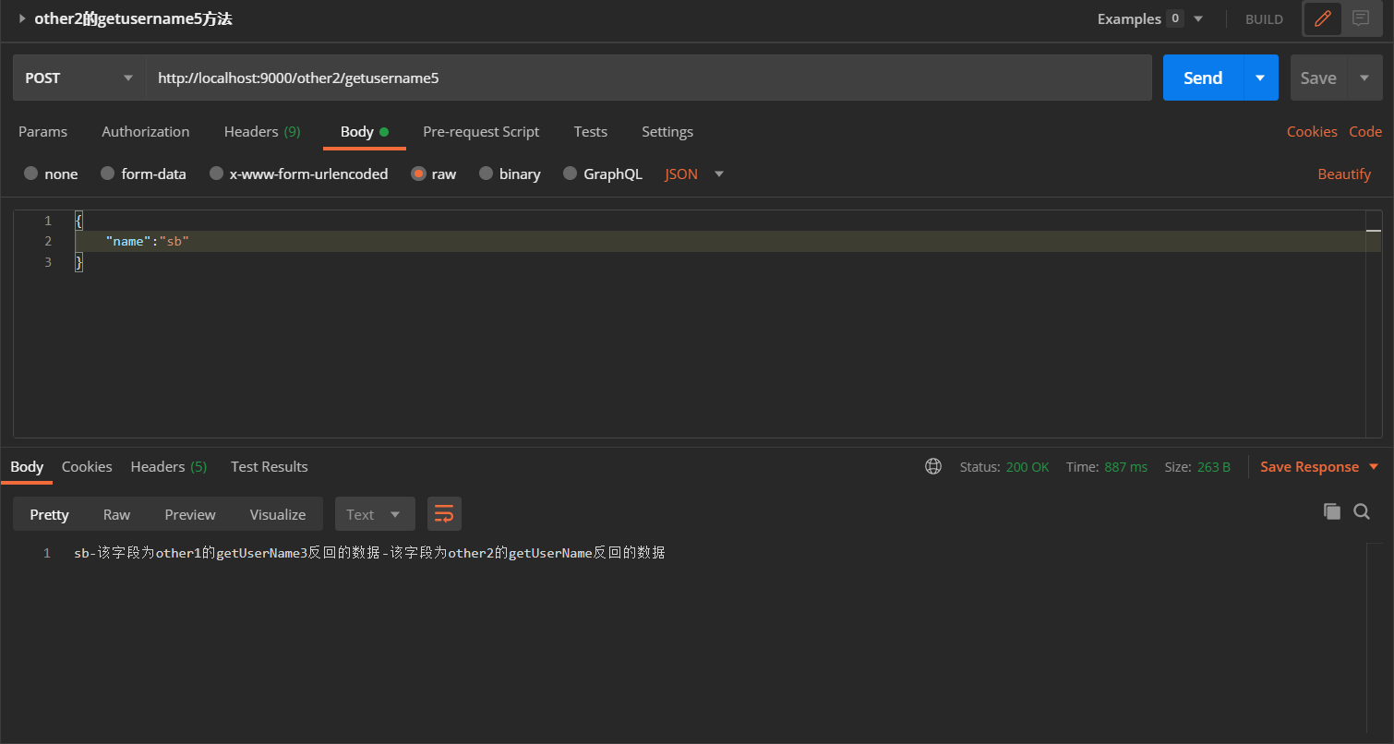
Task: Open the Save button dropdown arrow
Action: tap(1364, 78)
